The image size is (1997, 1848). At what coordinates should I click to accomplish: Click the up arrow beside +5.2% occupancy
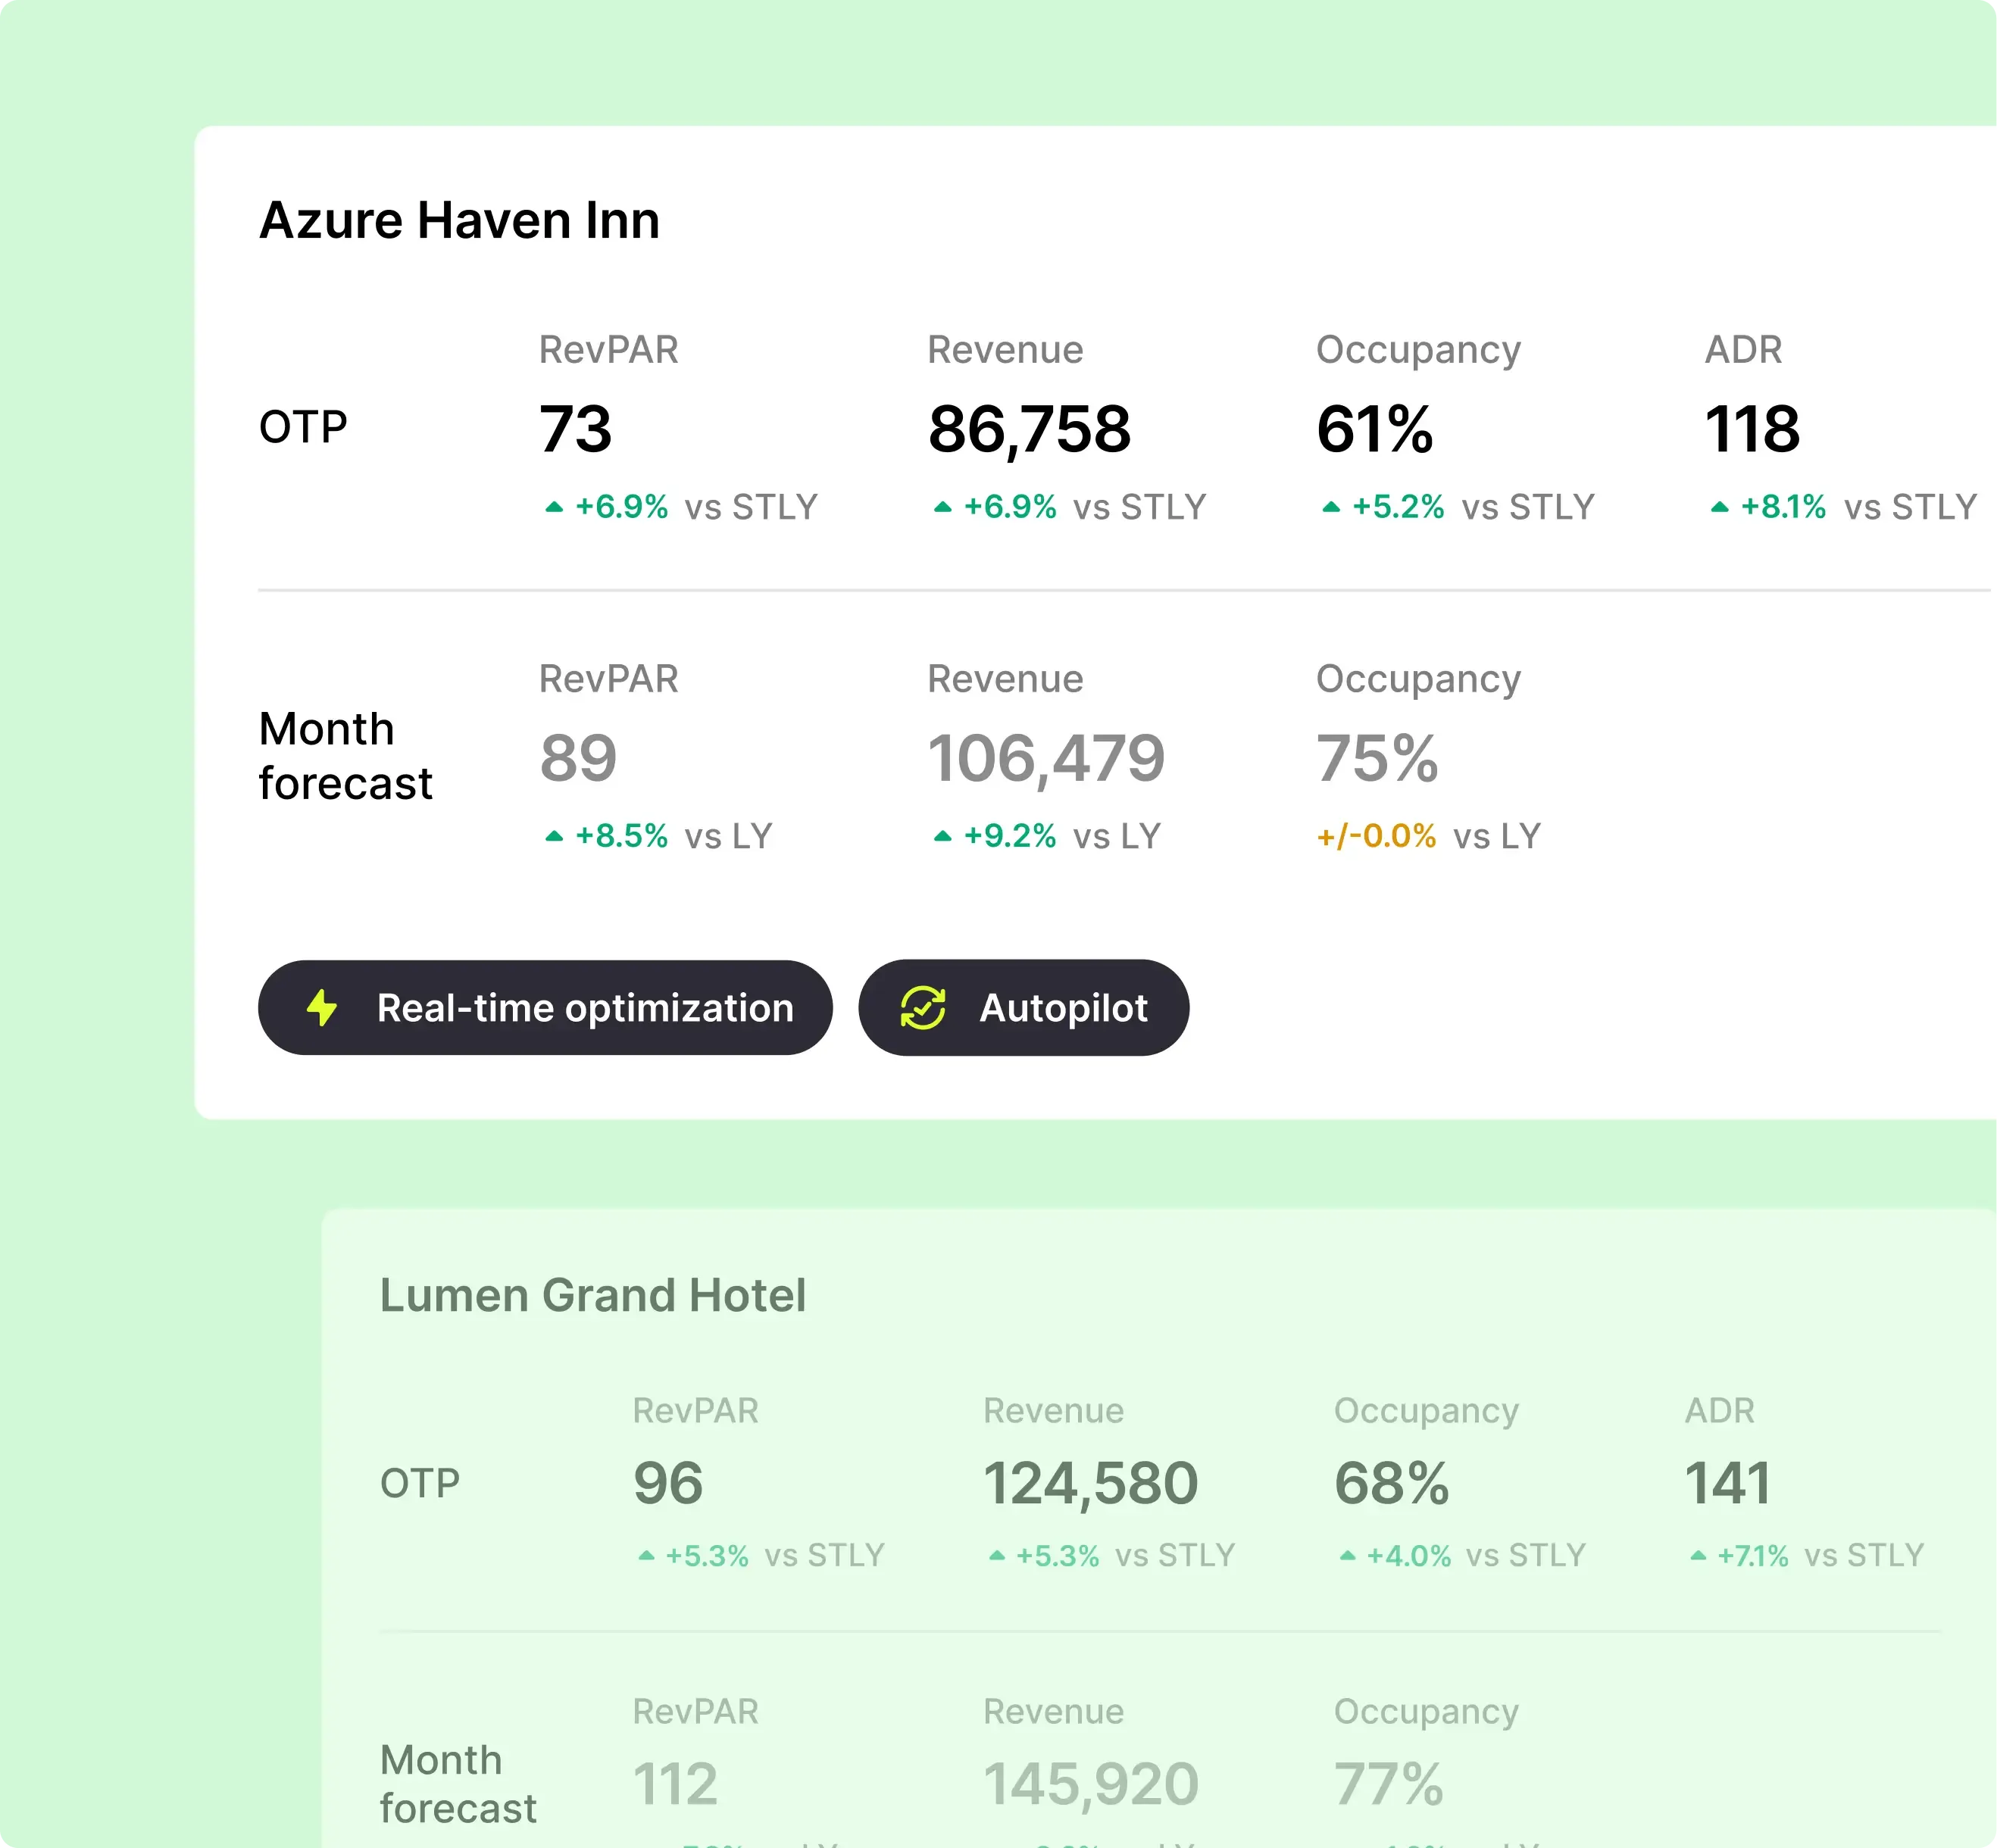1330,507
